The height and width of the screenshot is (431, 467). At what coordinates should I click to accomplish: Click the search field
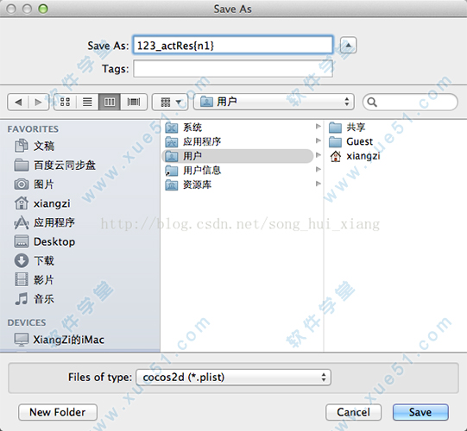pyautogui.click(x=410, y=102)
